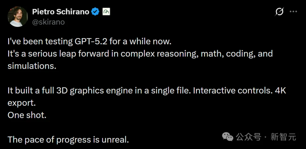Click the Grok slashed-circle icon
Screen dimensions: 306x149
[x=279, y=12]
